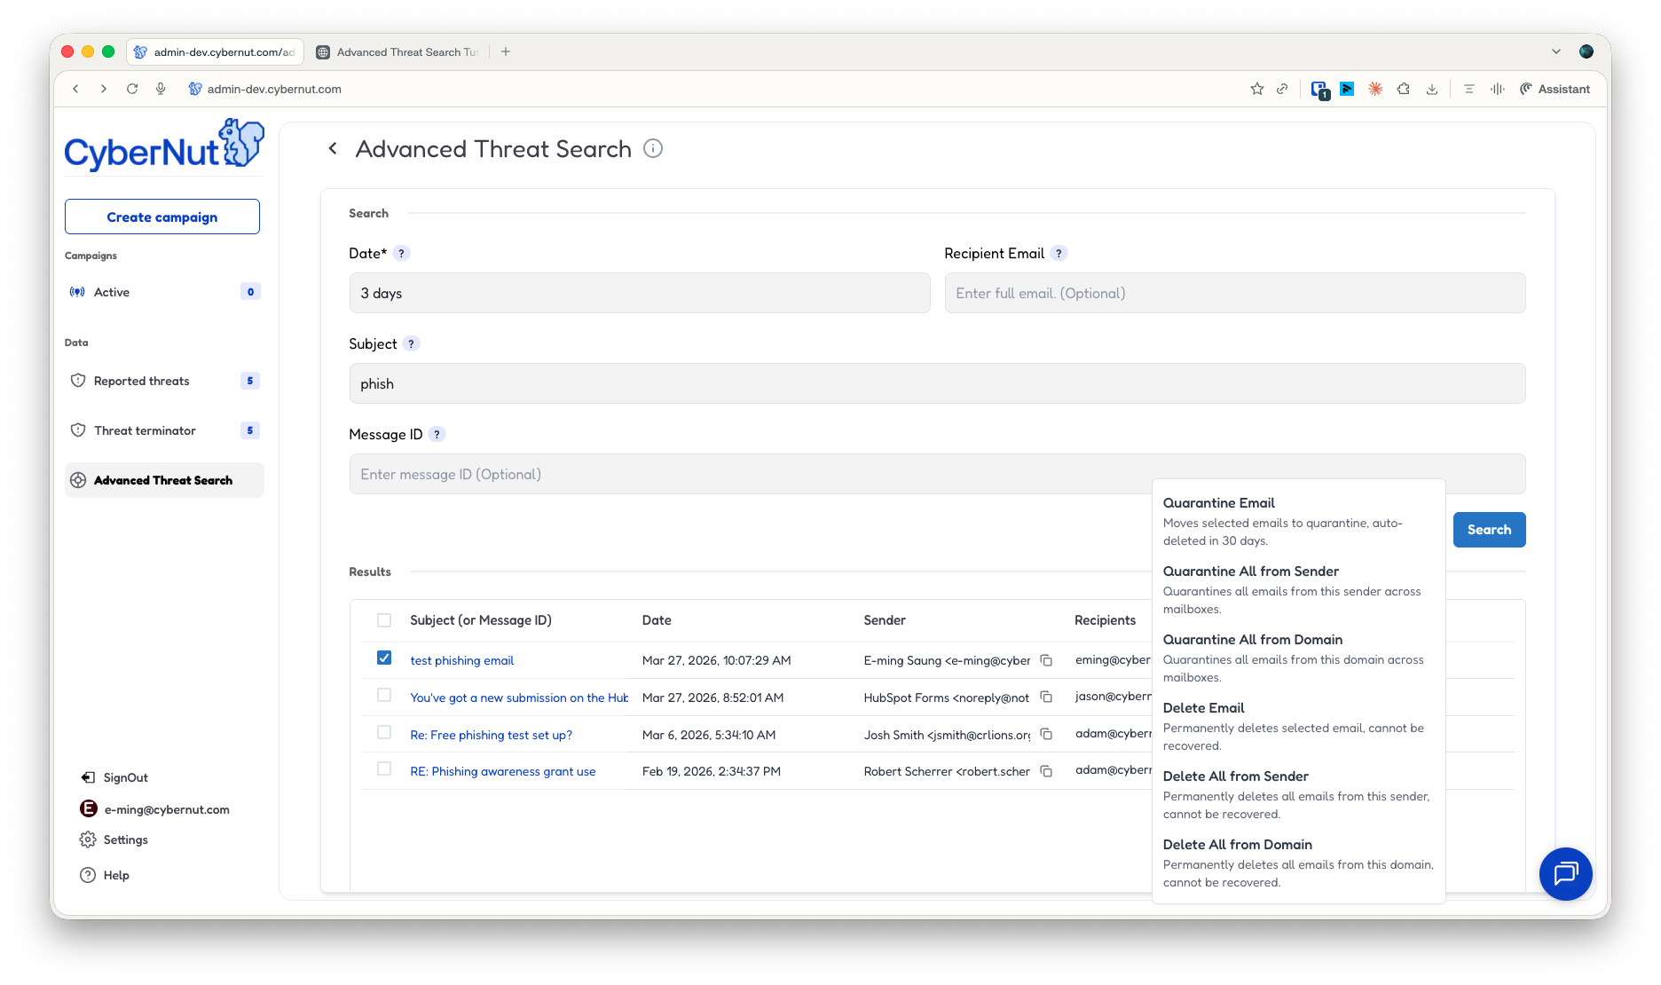Activate the address bar microphone icon
Viewport: 1661px width, 985px height.
pyautogui.click(x=161, y=89)
